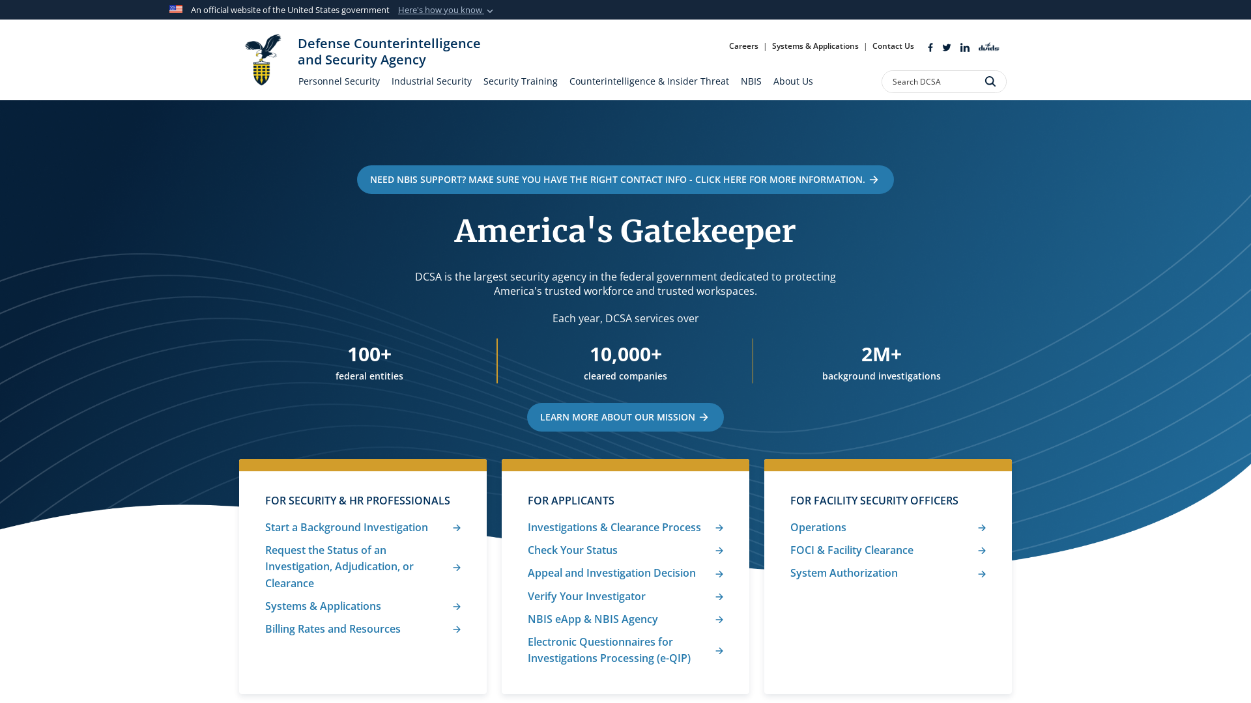Screen dimensions: 1251x703
Task: Open DCSA LinkedIn page icon
Action: (x=965, y=48)
